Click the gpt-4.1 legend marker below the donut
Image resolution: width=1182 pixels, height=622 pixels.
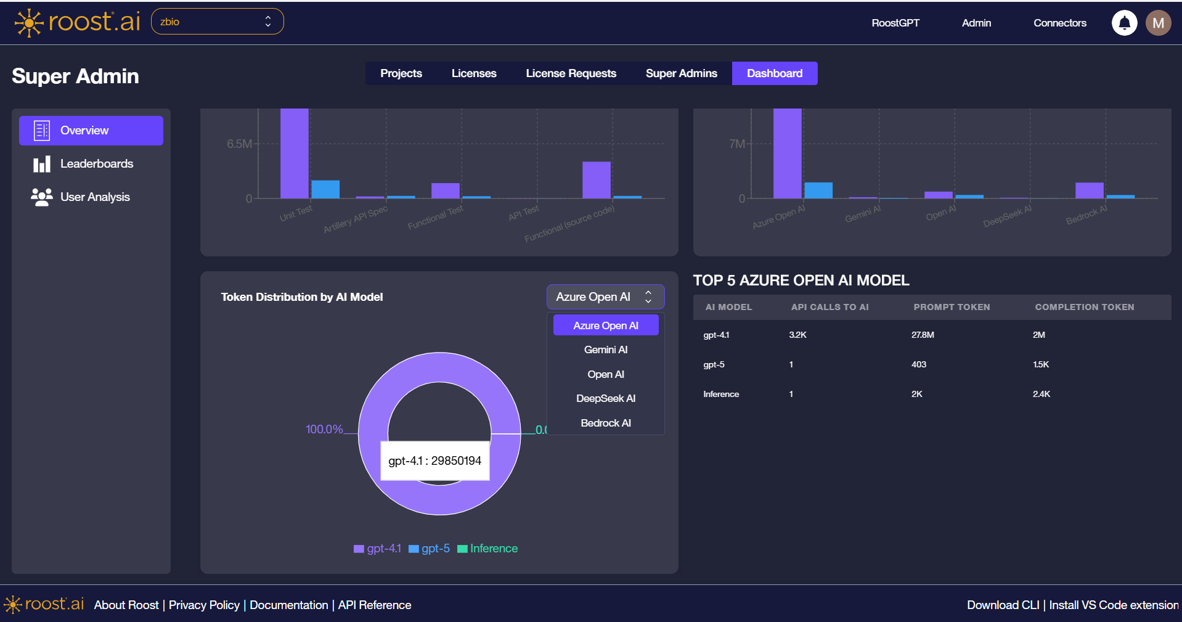tap(359, 549)
